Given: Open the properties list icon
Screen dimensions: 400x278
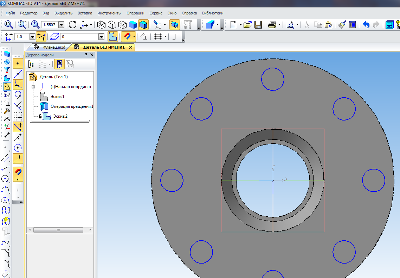Looking at the screenshot, I should (353, 25).
